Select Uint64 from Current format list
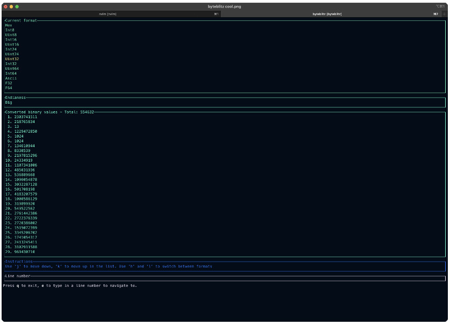 [12, 69]
